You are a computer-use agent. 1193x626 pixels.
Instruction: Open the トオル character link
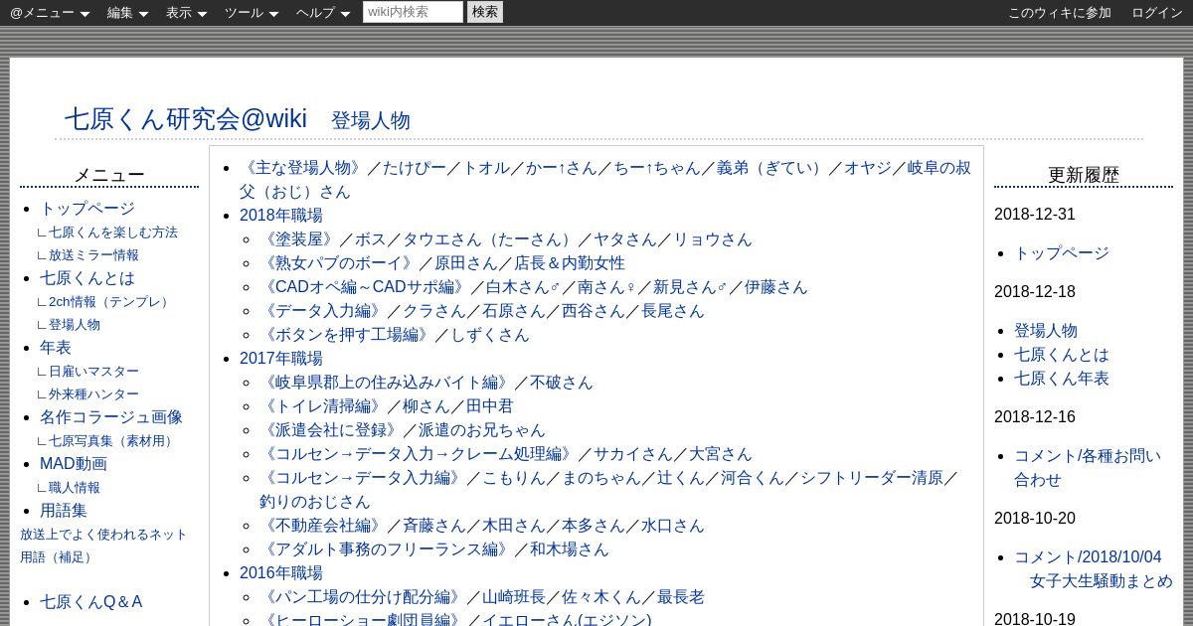pyautogui.click(x=486, y=168)
